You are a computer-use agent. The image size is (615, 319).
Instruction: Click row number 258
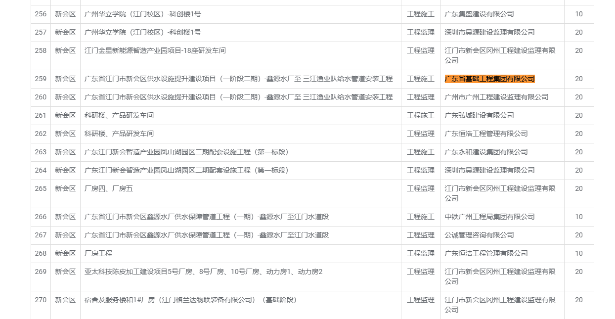(41, 50)
